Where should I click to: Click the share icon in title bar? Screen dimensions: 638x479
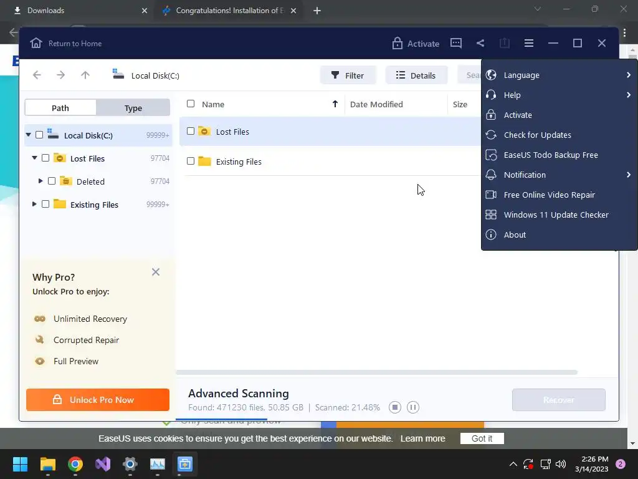(480, 43)
